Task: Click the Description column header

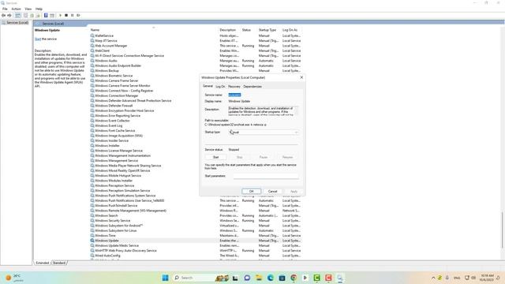Action: pyautogui.click(x=228, y=30)
